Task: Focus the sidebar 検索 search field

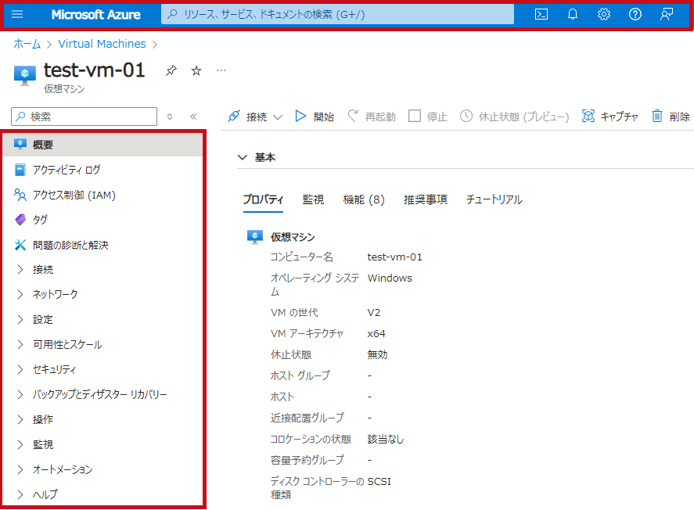Action: pos(84,117)
